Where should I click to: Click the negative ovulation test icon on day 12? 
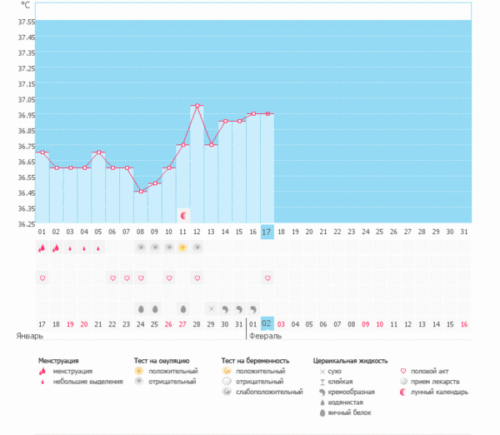point(197,247)
